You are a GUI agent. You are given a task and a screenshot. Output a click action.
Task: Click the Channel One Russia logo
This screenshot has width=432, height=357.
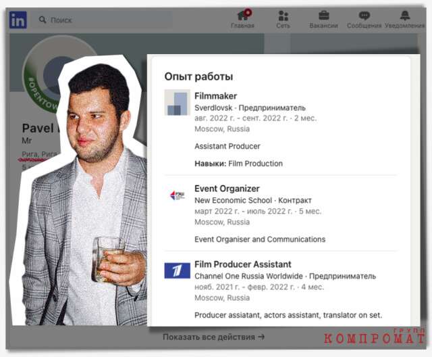pos(177,270)
